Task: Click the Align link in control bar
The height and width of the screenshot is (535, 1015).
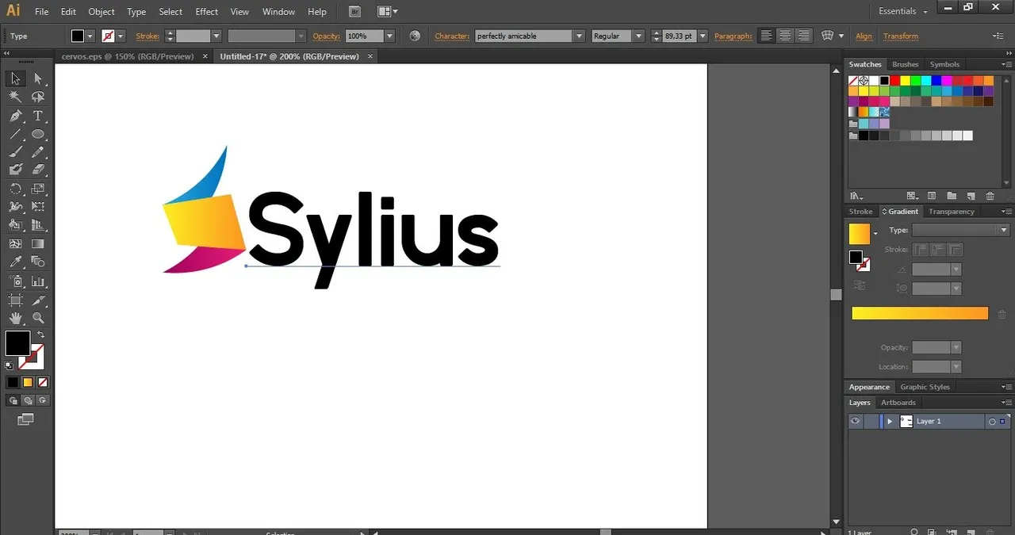Action: (x=864, y=36)
